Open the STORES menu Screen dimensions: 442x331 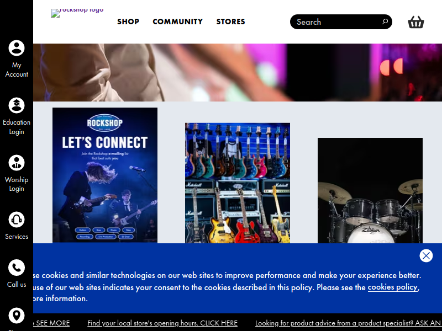pos(230,22)
